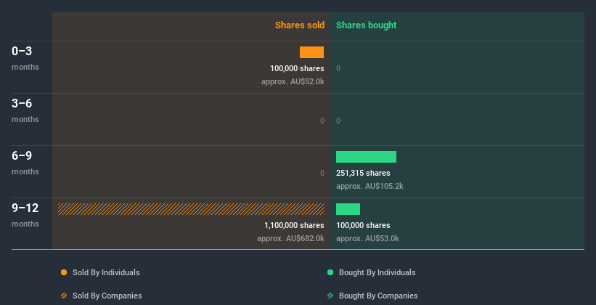Screen dimensions: 596x305
Task: Select the hatched 9–12 months sold bar
Action: pyautogui.click(x=191, y=209)
